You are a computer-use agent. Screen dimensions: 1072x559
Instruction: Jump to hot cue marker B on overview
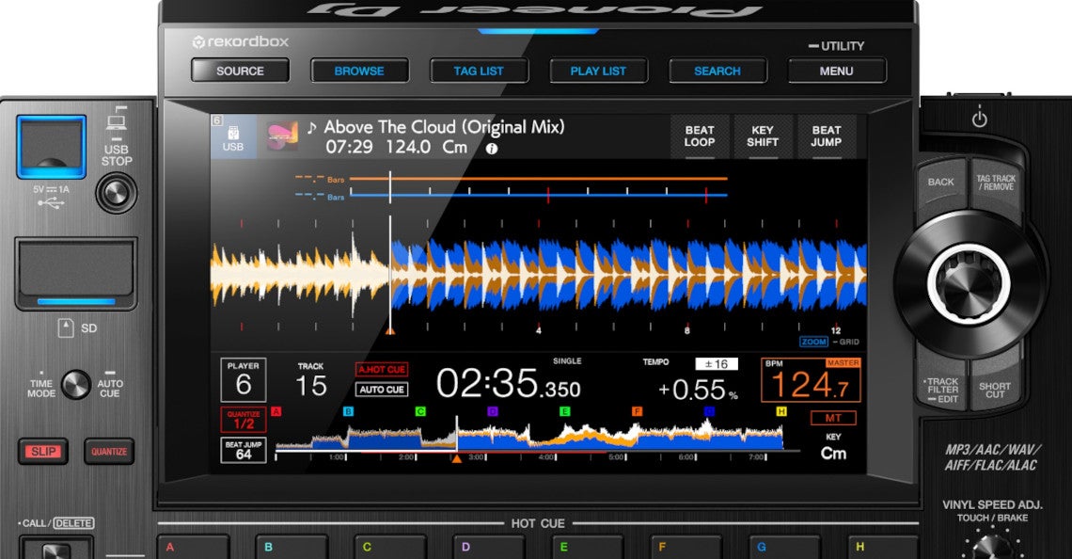tap(348, 411)
